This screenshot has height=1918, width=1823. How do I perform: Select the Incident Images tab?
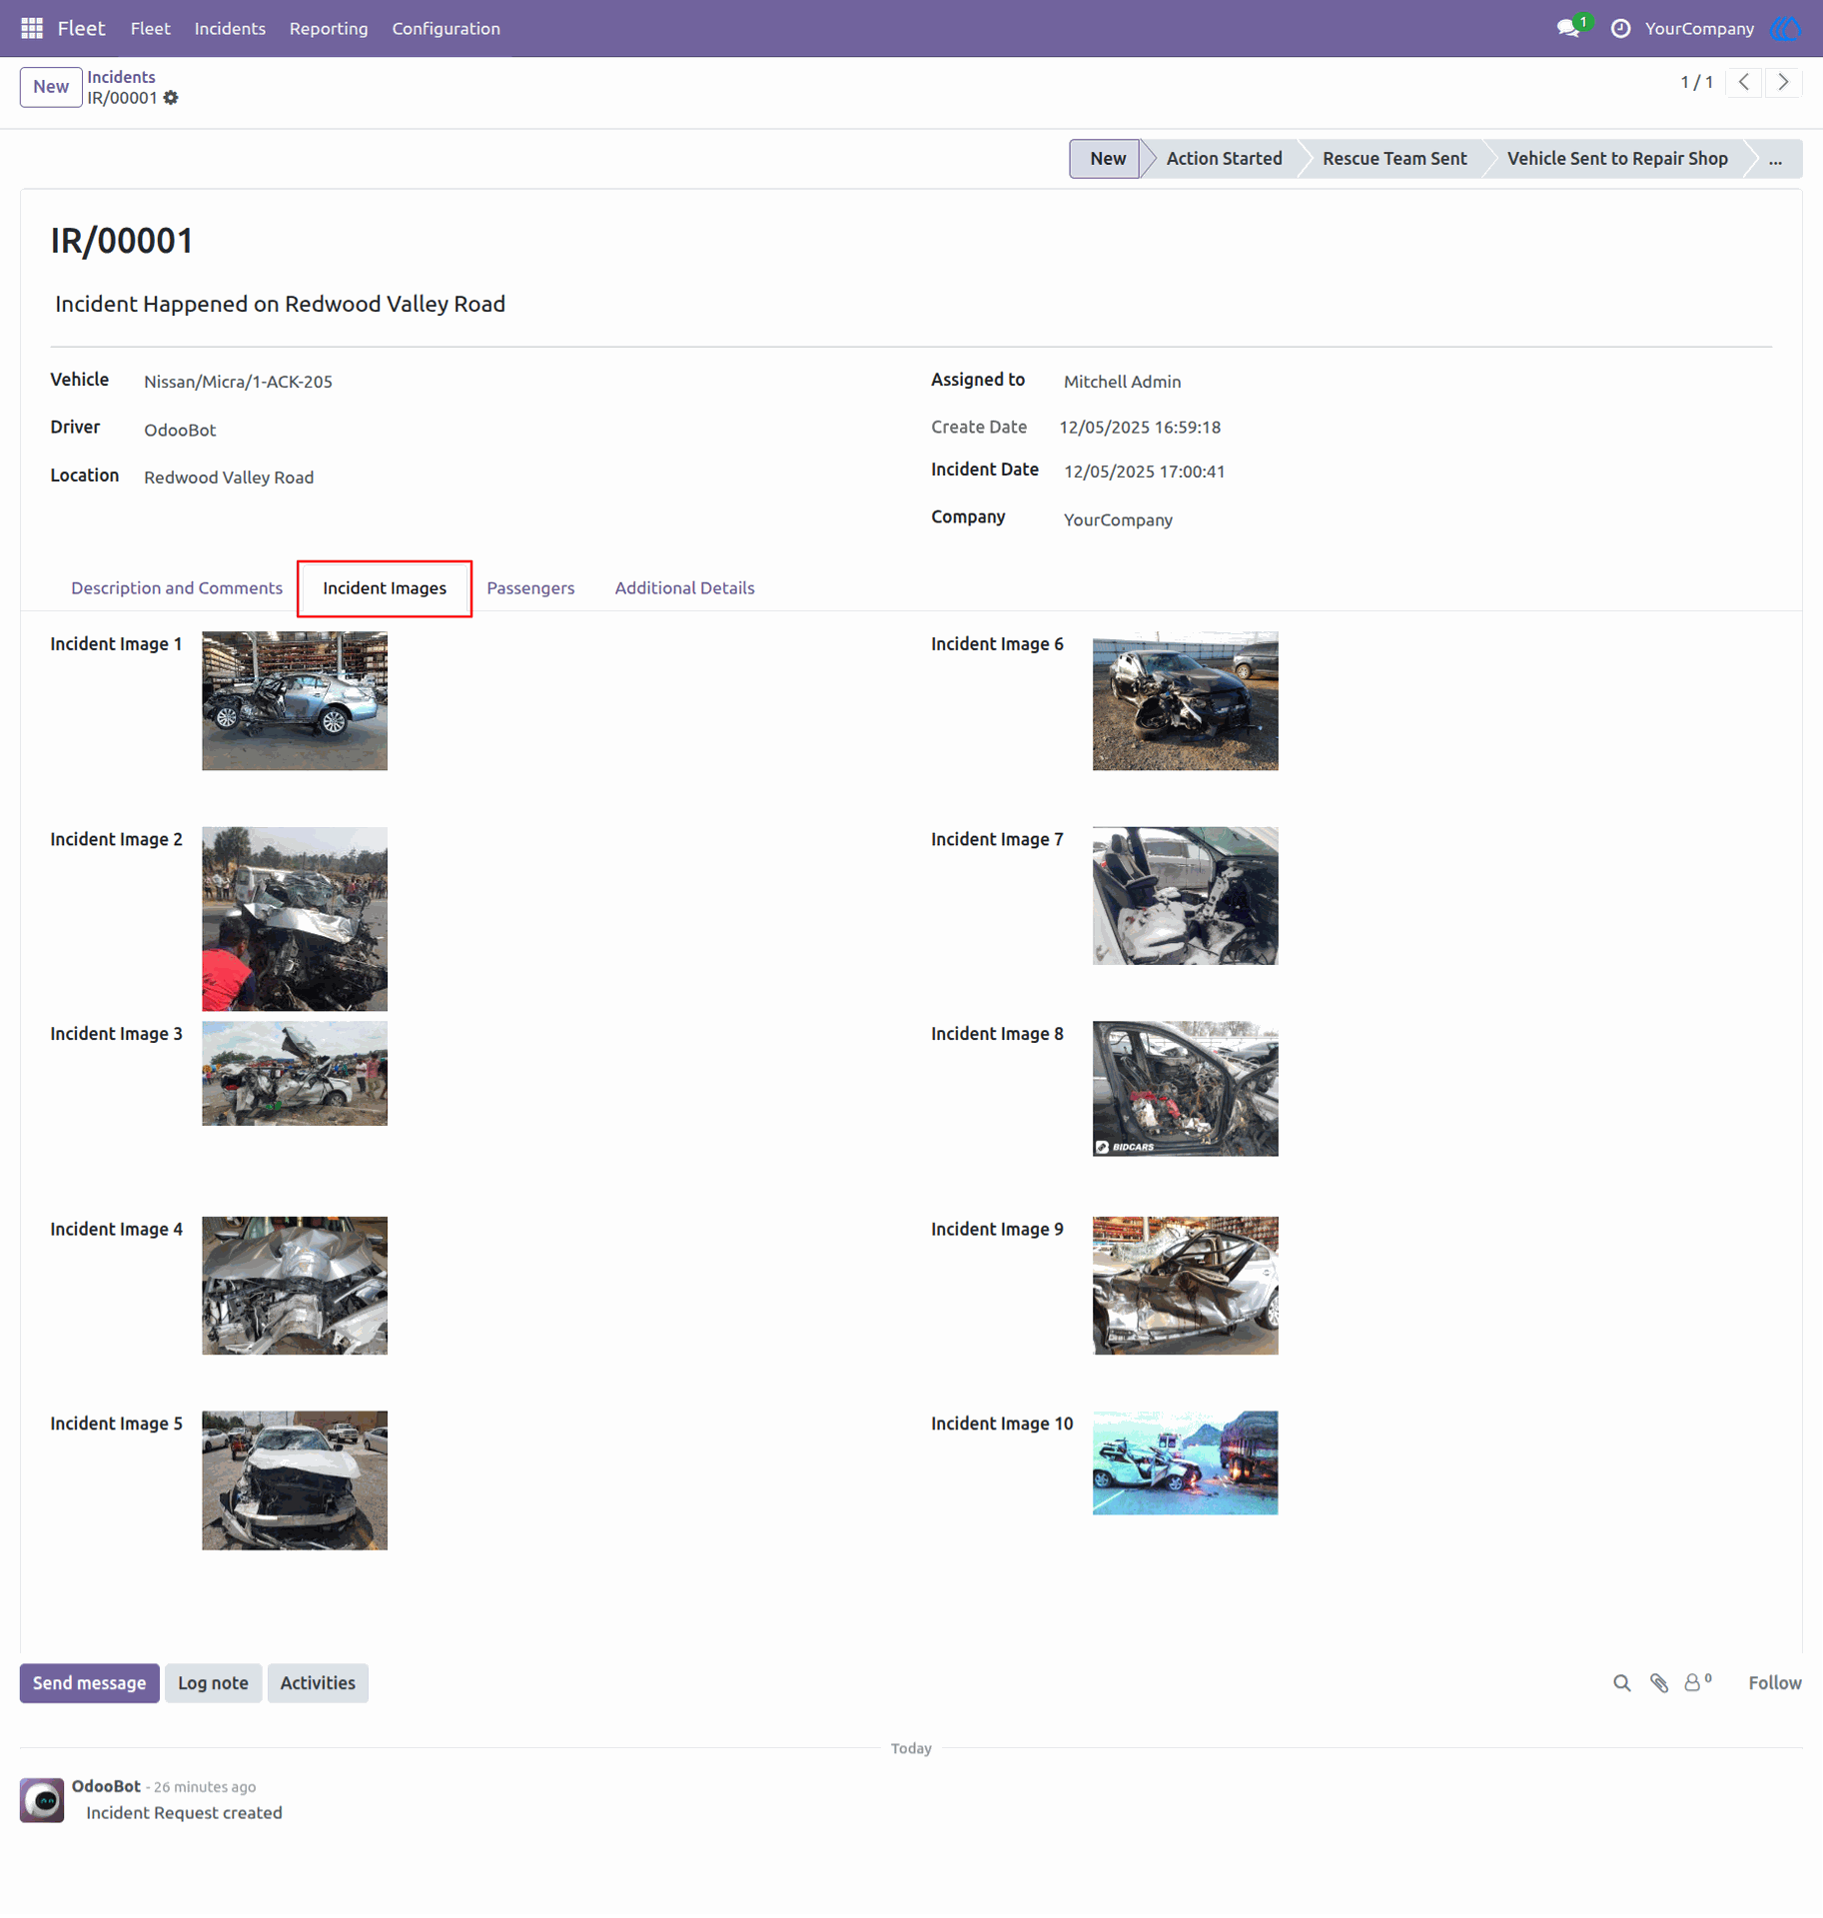coord(385,587)
